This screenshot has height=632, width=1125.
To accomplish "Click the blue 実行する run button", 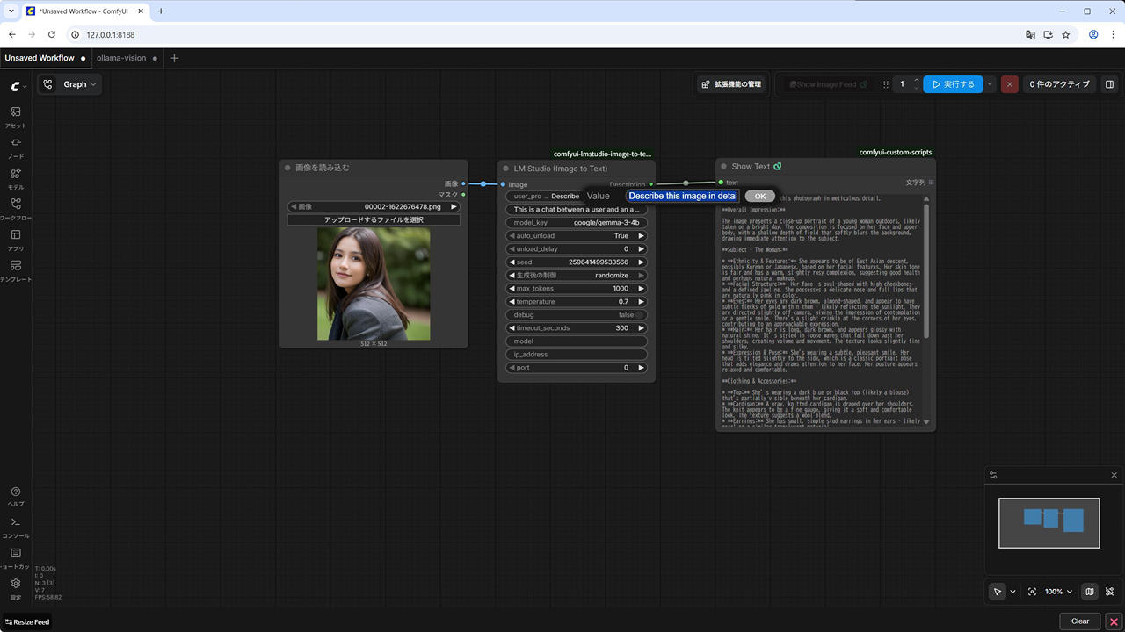I will point(952,84).
